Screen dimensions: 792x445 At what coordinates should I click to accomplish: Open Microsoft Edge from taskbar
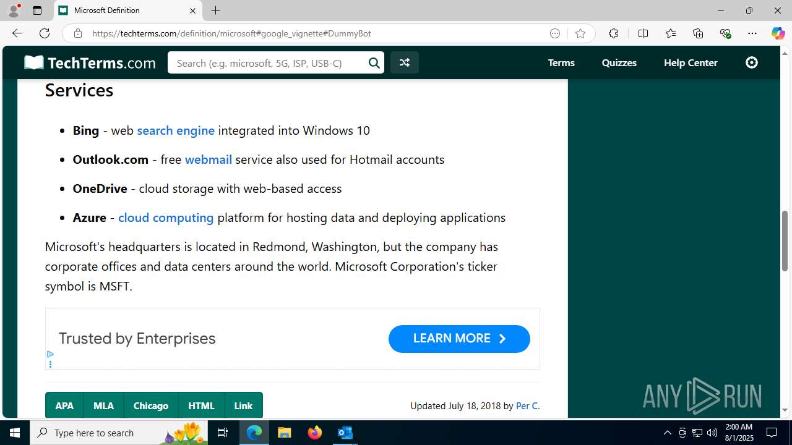(254, 433)
